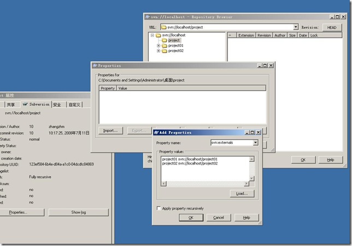This screenshot has height=246, width=352.
Task: Click the HEAD revision button
Action: [331, 27]
